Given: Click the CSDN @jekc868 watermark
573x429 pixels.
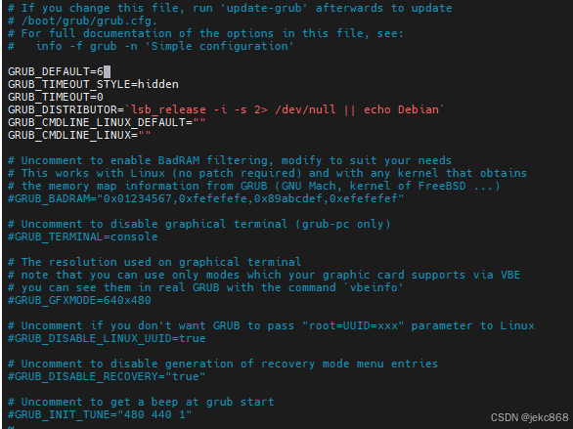Looking at the screenshot, I should 530,417.
